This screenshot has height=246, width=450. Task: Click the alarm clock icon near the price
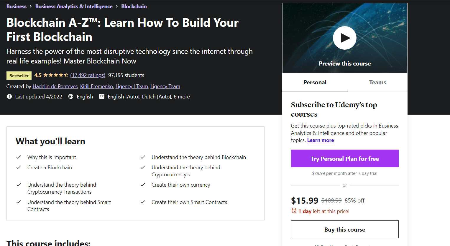tap(294, 211)
